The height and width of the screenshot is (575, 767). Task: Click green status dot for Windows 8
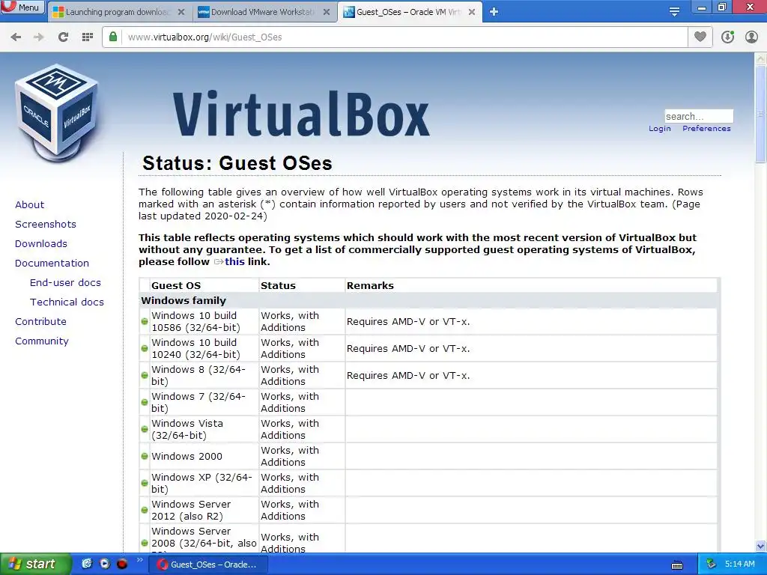click(145, 376)
